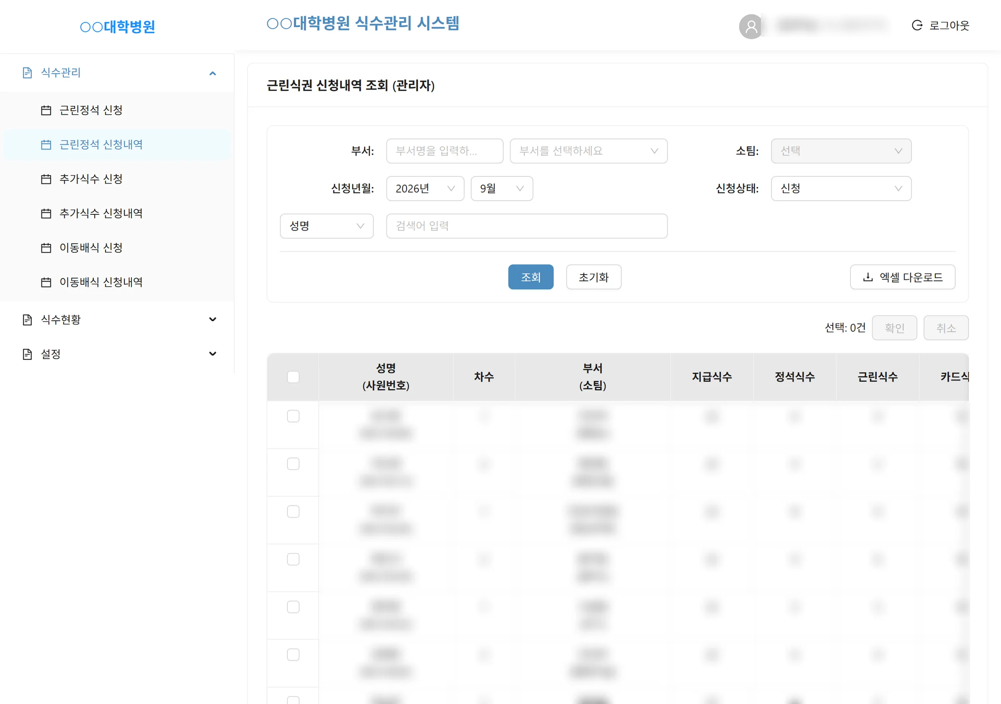
Task: Open the 성명 search-type dropdown
Action: click(327, 226)
